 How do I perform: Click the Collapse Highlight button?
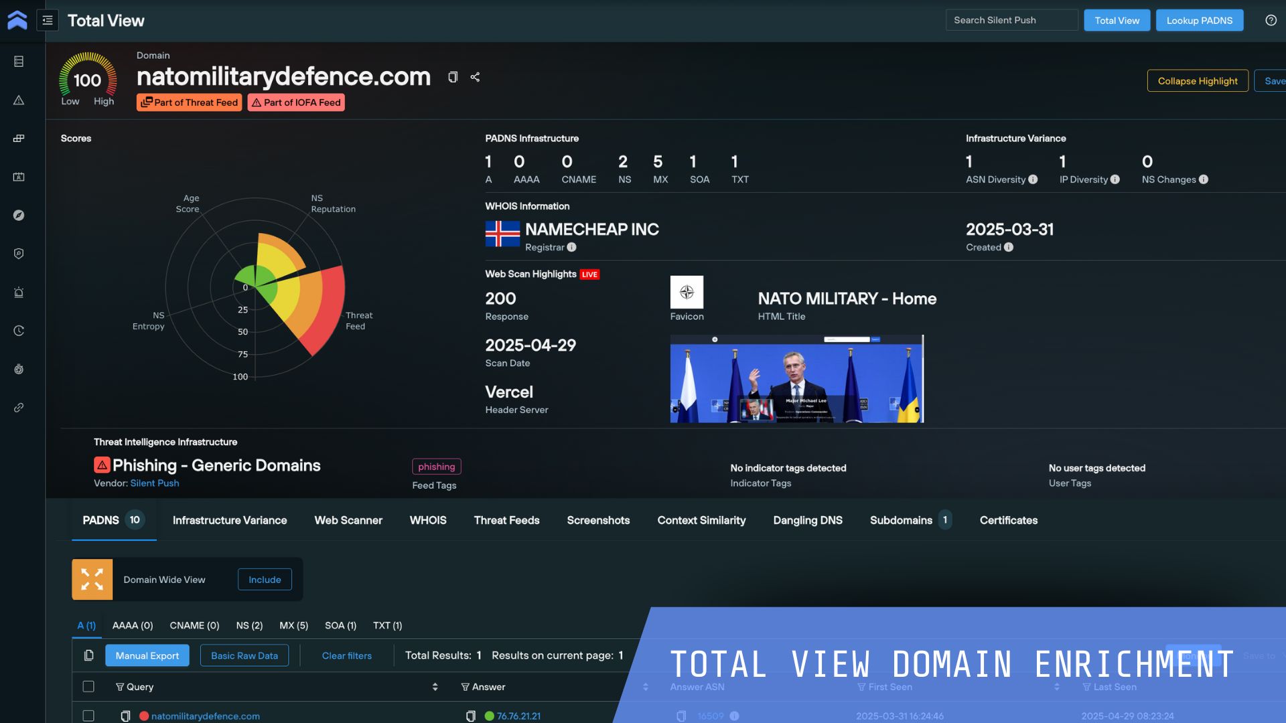pyautogui.click(x=1198, y=81)
